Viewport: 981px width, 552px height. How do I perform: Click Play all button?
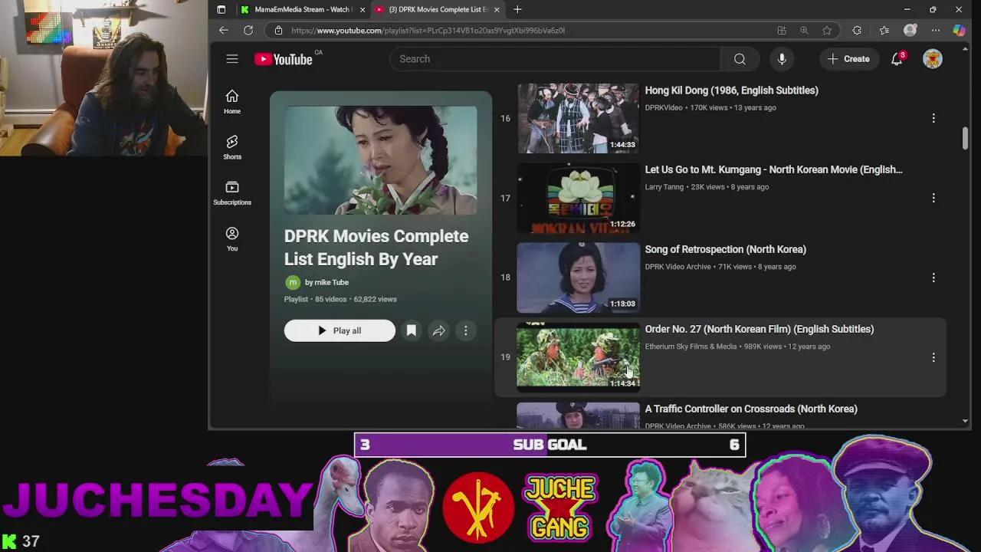click(340, 330)
